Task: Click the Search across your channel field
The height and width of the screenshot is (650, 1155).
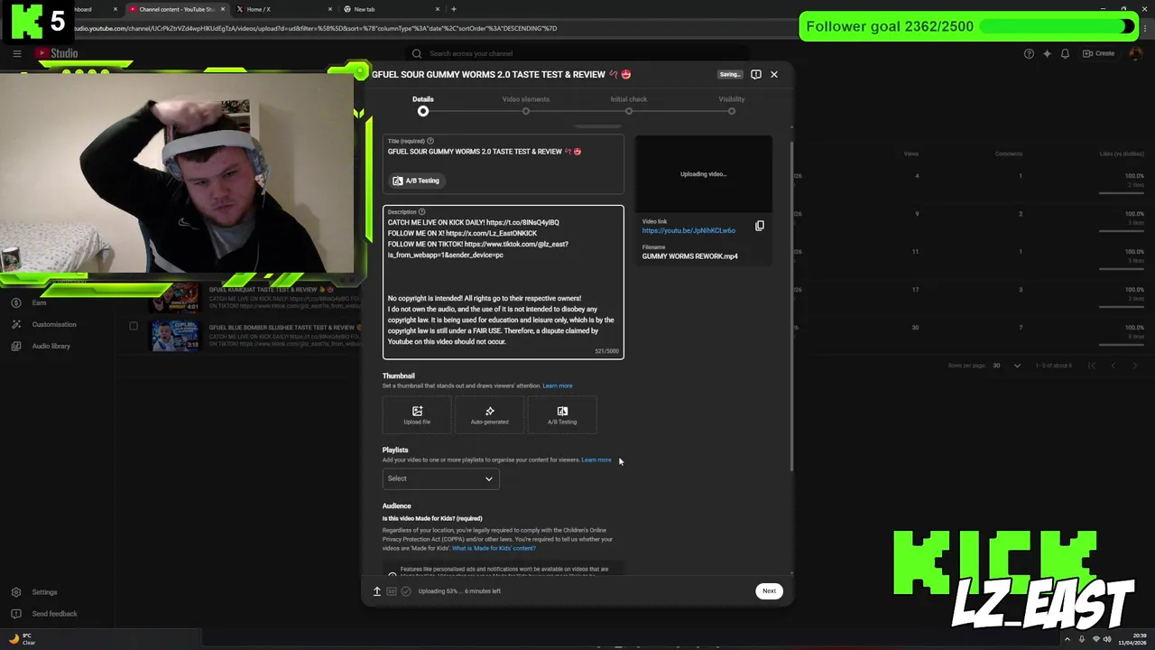Action: (x=577, y=53)
